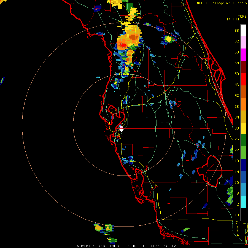Click the 26 legend value
Viewport: 248px width, 248px height.
click(237, 139)
